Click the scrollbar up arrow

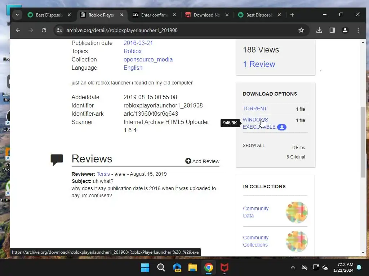(363, 42)
